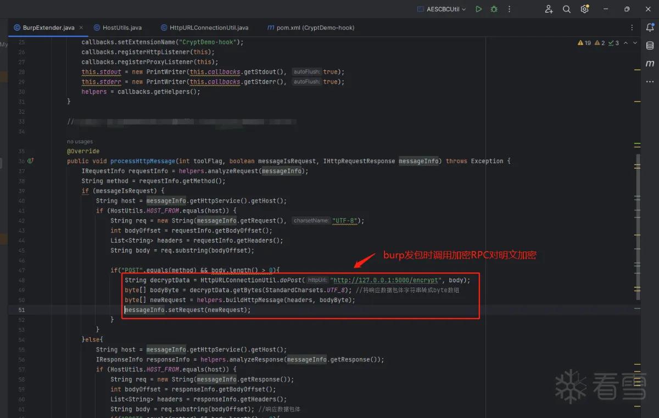659x418 pixels.
Task: Switch to the HostUtils.java tab
Action: pyautogui.click(x=118, y=27)
